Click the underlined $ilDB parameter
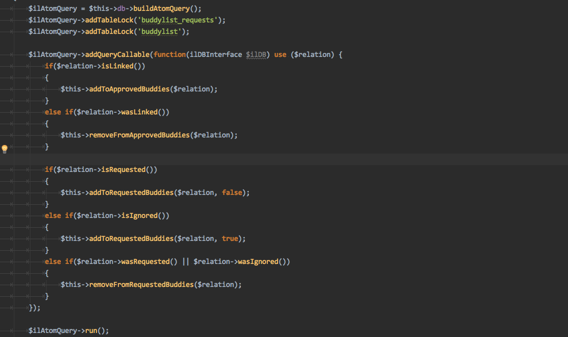The width and height of the screenshot is (568, 337). [x=256, y=55]
